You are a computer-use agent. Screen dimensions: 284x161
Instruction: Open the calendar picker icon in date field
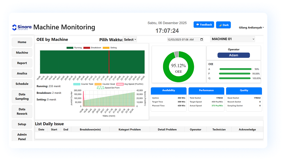tap(201, 40)
